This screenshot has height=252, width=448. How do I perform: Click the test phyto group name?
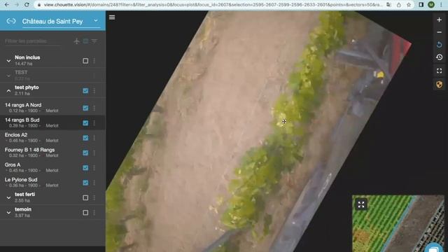point(27,87)
